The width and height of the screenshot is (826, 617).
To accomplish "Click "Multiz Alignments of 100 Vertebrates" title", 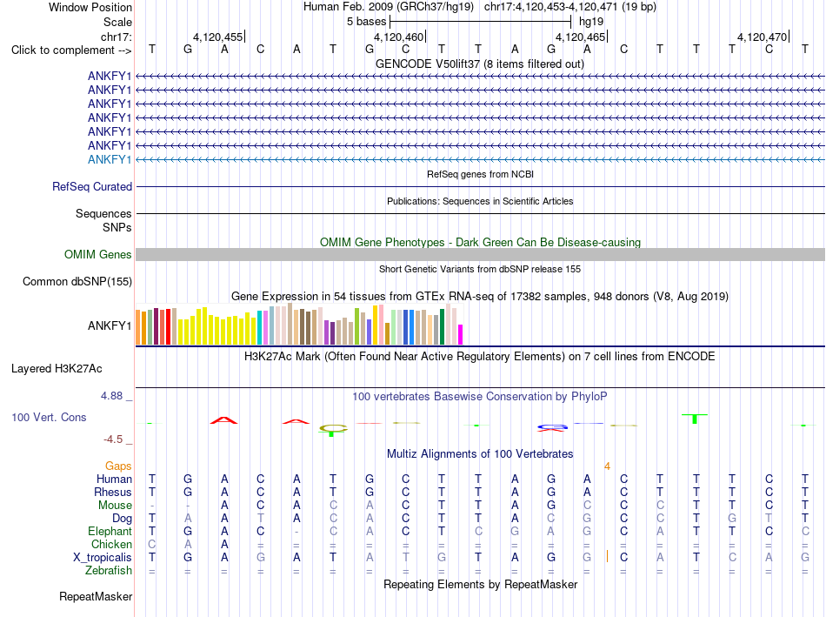I will pos(480,453).
